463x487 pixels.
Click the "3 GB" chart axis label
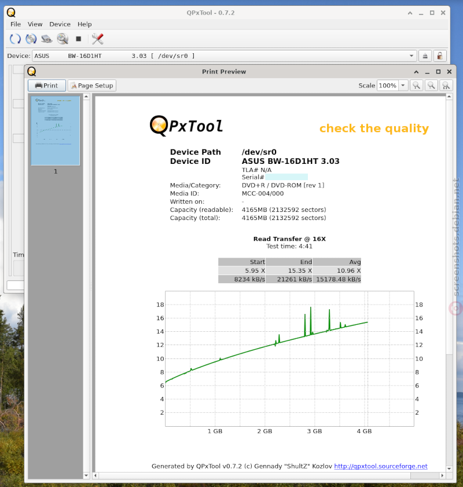pos(314,431)
